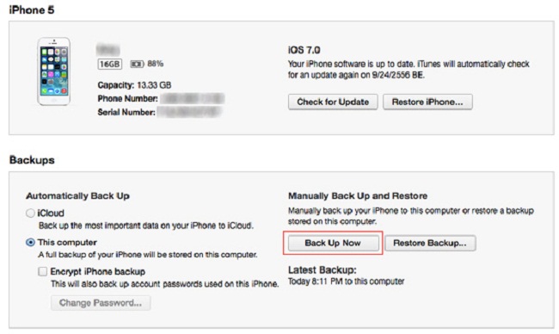This screenshot has height=334, width=559.
Task: Click the Change Password... button
Action: pyautogui.click(x=101, y=303)
